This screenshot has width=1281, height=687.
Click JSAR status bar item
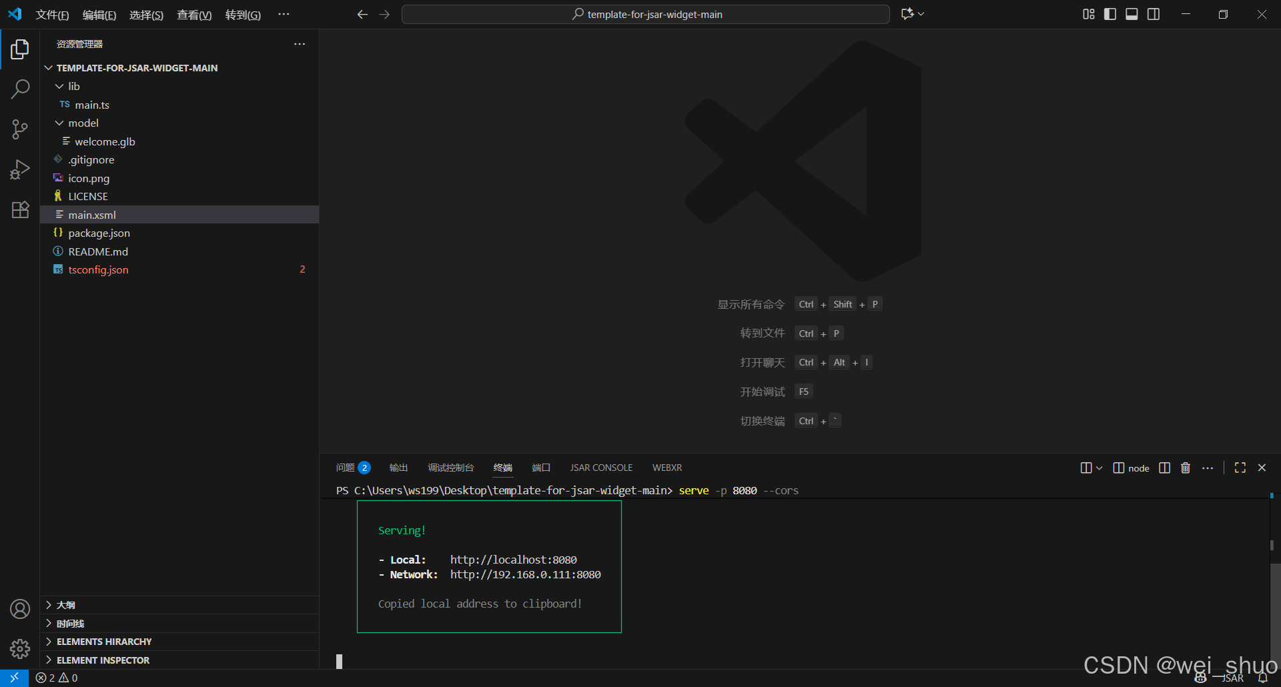pyautogui.click(x=1233, y=678)
